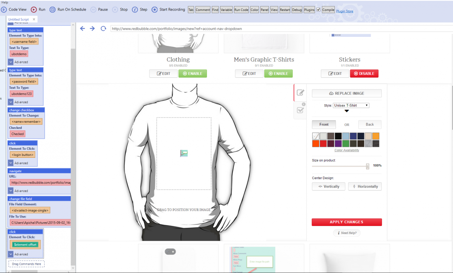Click the Start Recording icon

point(154,9)
